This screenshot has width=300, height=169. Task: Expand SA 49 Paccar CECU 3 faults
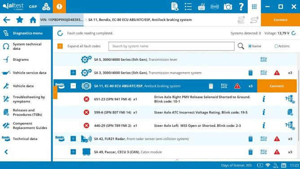[73, 152]
